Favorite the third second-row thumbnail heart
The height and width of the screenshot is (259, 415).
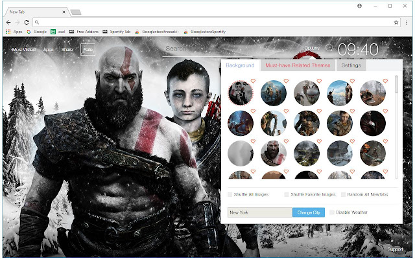click(319, 111)
